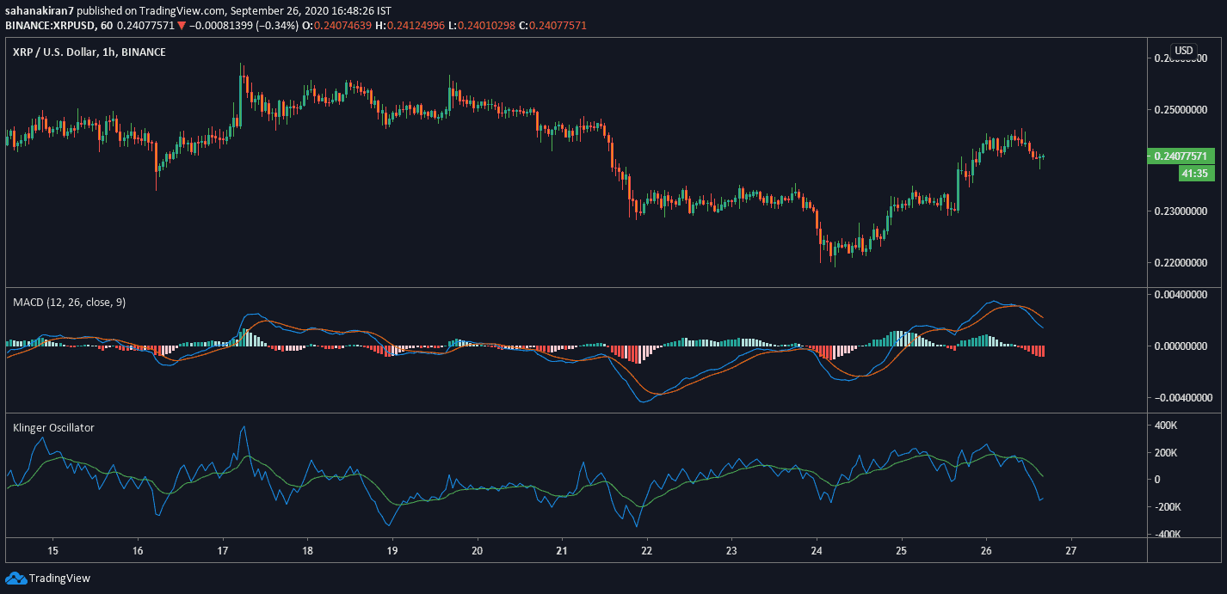The height and width of the screenshot is (594, 1227).
Task: Click the 0.00400000 MACD axis label
Action: [1181, 295]
